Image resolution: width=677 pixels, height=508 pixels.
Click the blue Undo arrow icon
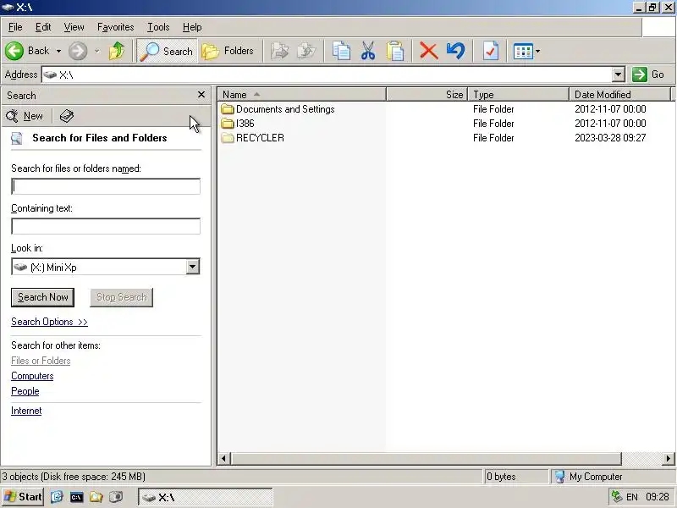point(455,51)
